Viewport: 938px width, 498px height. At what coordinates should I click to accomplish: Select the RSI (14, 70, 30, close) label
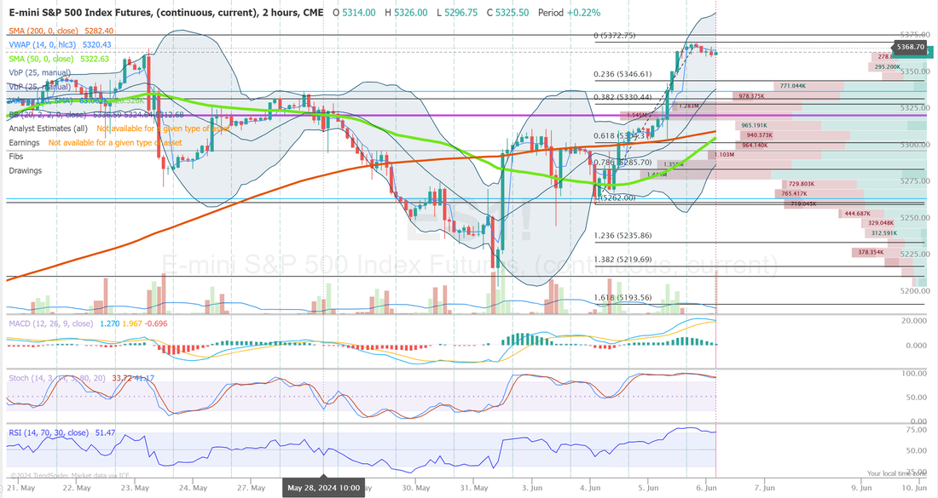coord(49,432)
